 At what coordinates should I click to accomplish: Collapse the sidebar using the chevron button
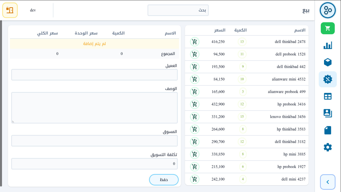click(x=328, y=182)
